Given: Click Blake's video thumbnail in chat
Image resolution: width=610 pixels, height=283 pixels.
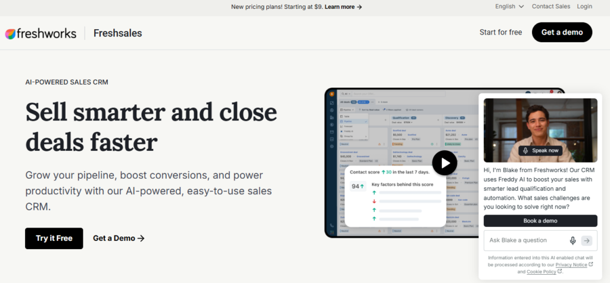Looking at the screenshot, I should [540, 130].
